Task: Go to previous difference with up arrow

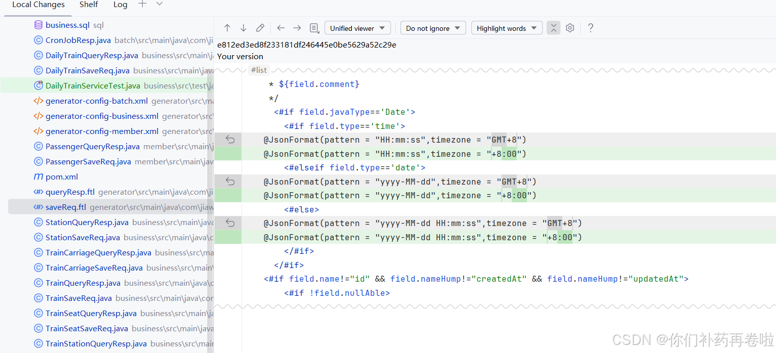Action: point(227,28)
